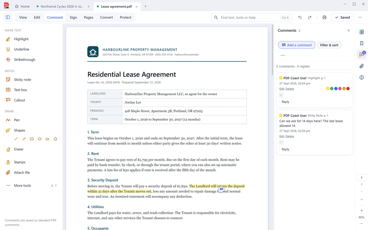Show the bookmarks panel
The height and width of the screenshot is (230, 368).
coord(362,43)
